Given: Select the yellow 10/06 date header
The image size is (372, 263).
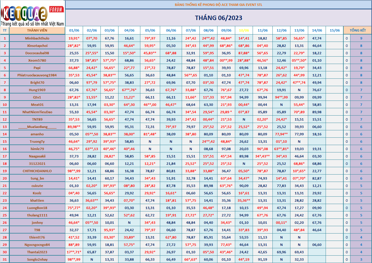Looking at the screenshot, I should pos(244,30).
